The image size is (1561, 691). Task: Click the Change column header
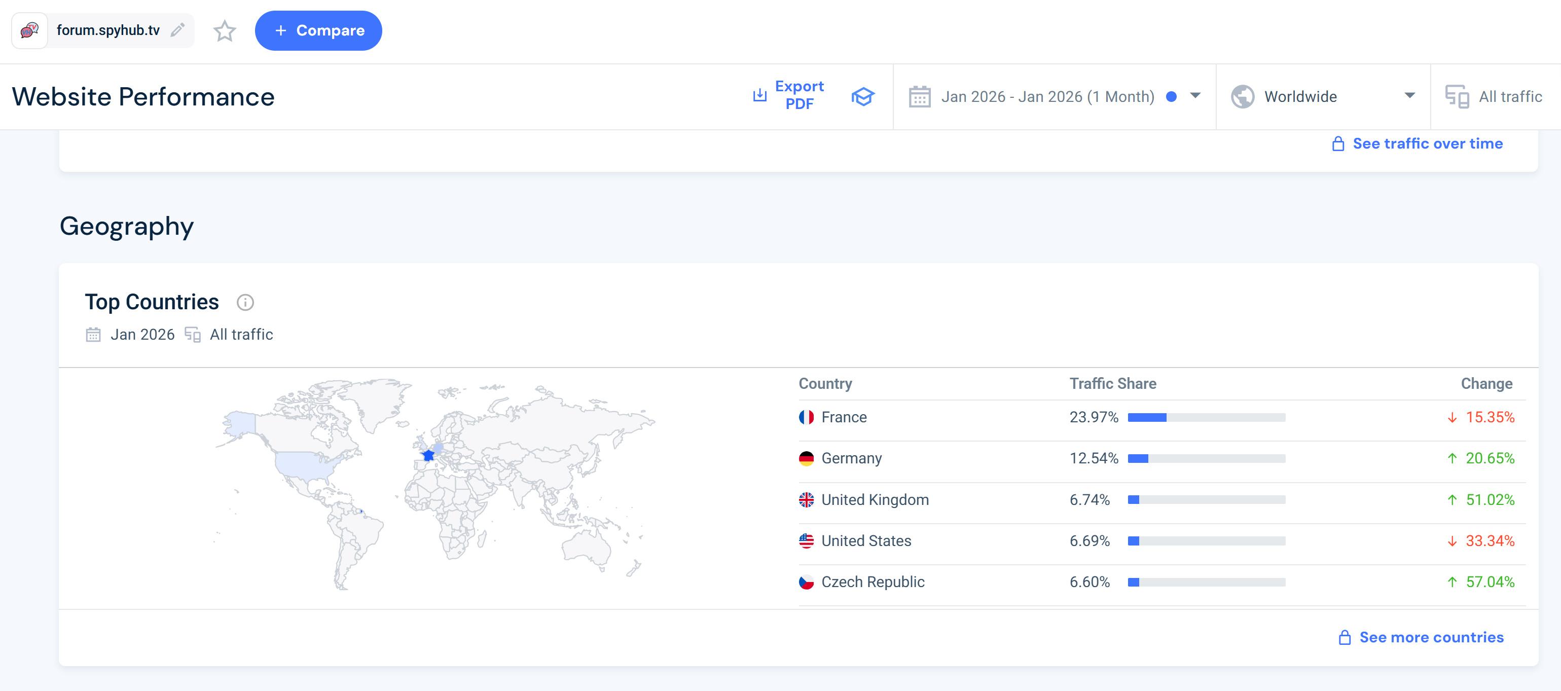(1486, 384)
